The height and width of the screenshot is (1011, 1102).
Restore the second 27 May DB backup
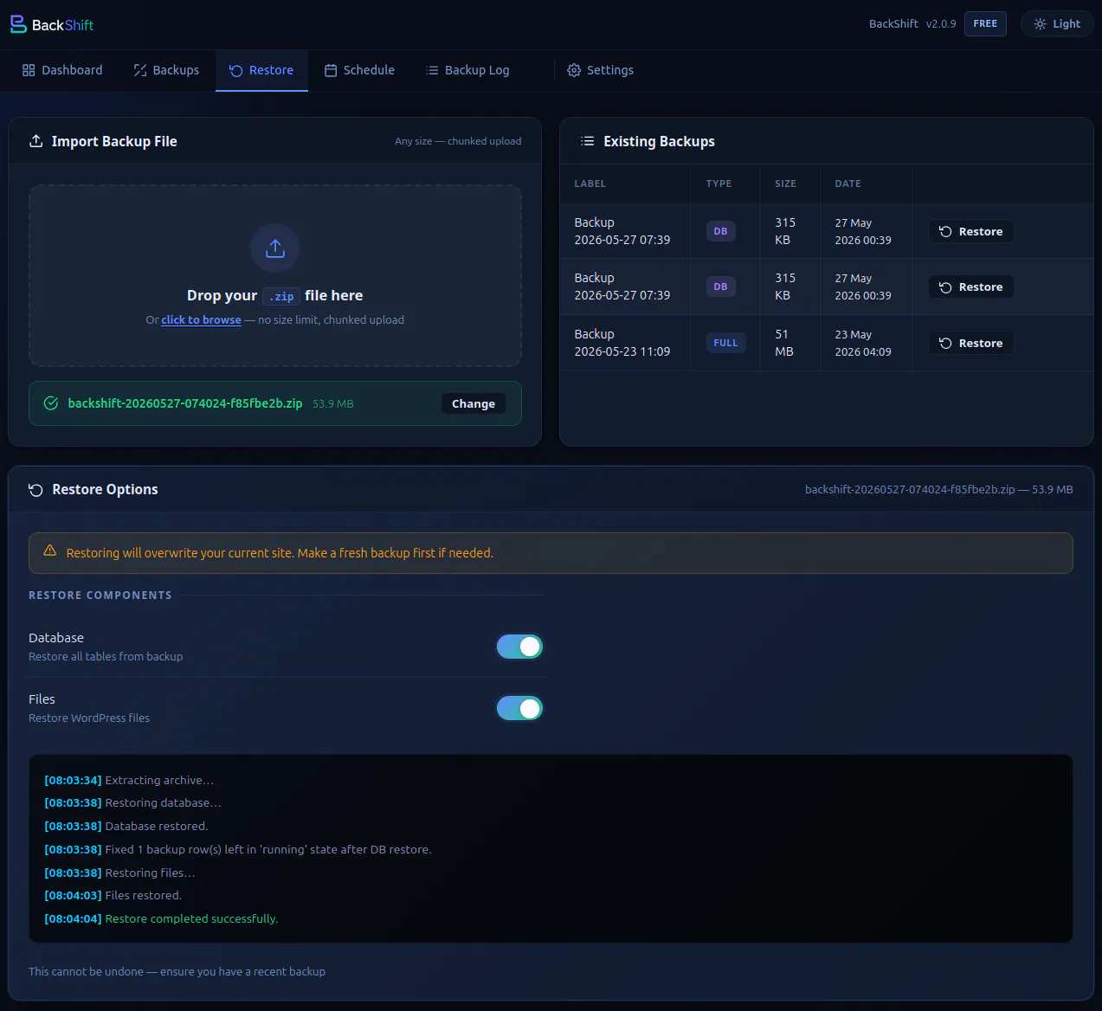(971, 287)
